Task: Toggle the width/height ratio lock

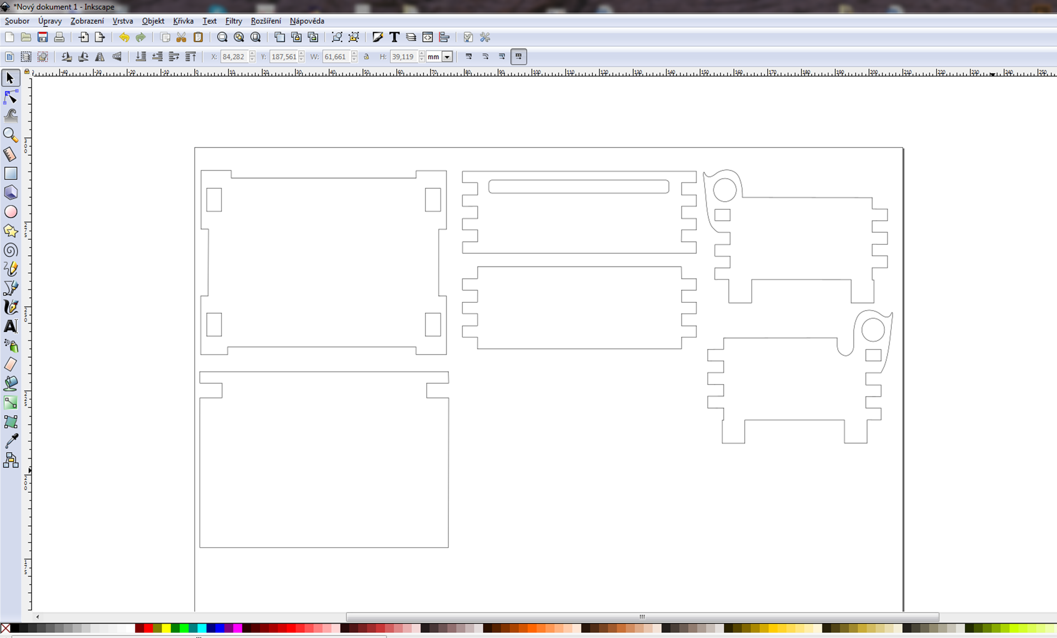Action: pos(366,57)
